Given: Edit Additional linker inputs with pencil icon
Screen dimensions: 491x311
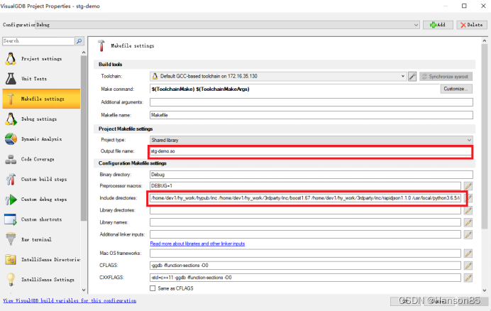Looking at the screenshot, I should click(468, 234).
